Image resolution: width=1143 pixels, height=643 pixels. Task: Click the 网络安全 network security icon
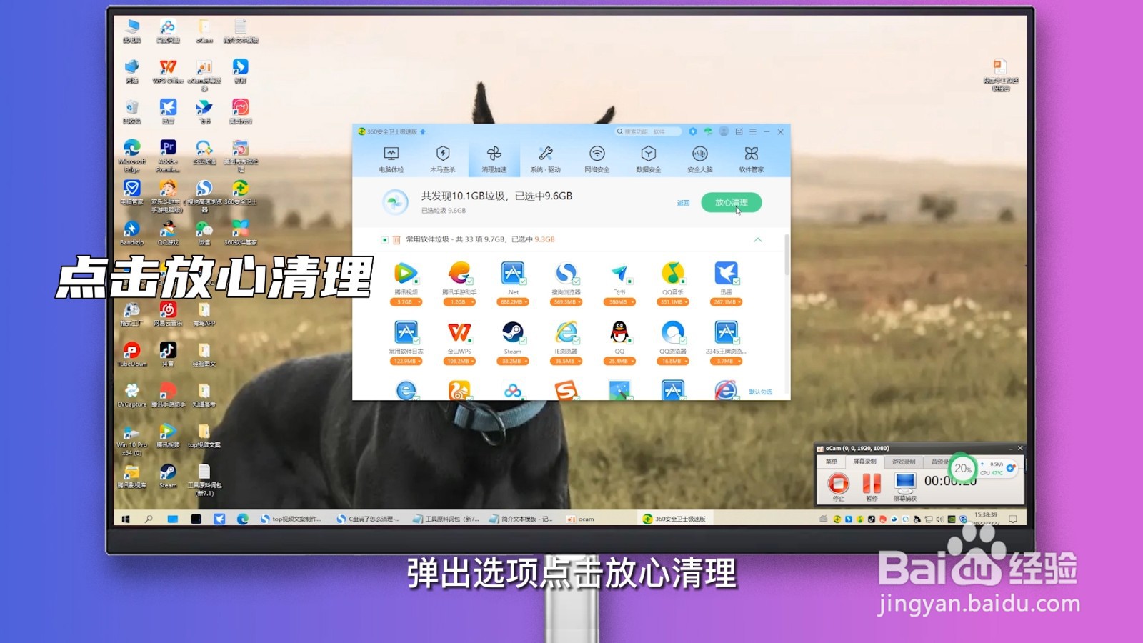pos(597,158)
